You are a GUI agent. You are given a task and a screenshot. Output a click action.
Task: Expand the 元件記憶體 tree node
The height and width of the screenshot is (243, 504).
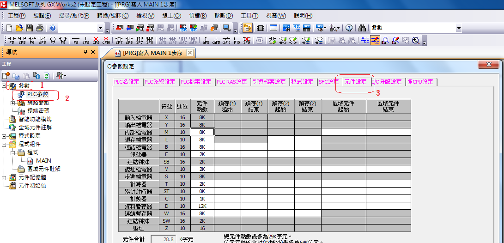click(5, 177)
